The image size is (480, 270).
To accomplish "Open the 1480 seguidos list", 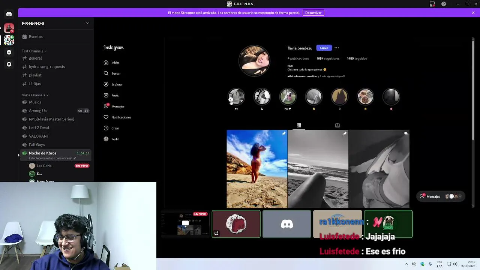I will tap(357, 58).
